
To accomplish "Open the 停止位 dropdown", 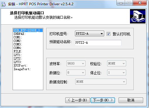I will [117, 72].
